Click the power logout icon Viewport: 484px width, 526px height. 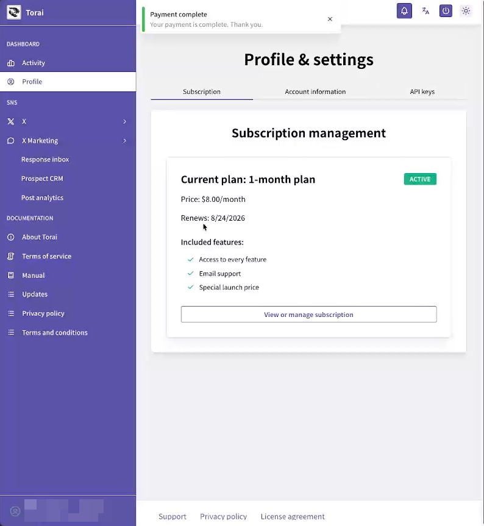click(x=446, y=11)
